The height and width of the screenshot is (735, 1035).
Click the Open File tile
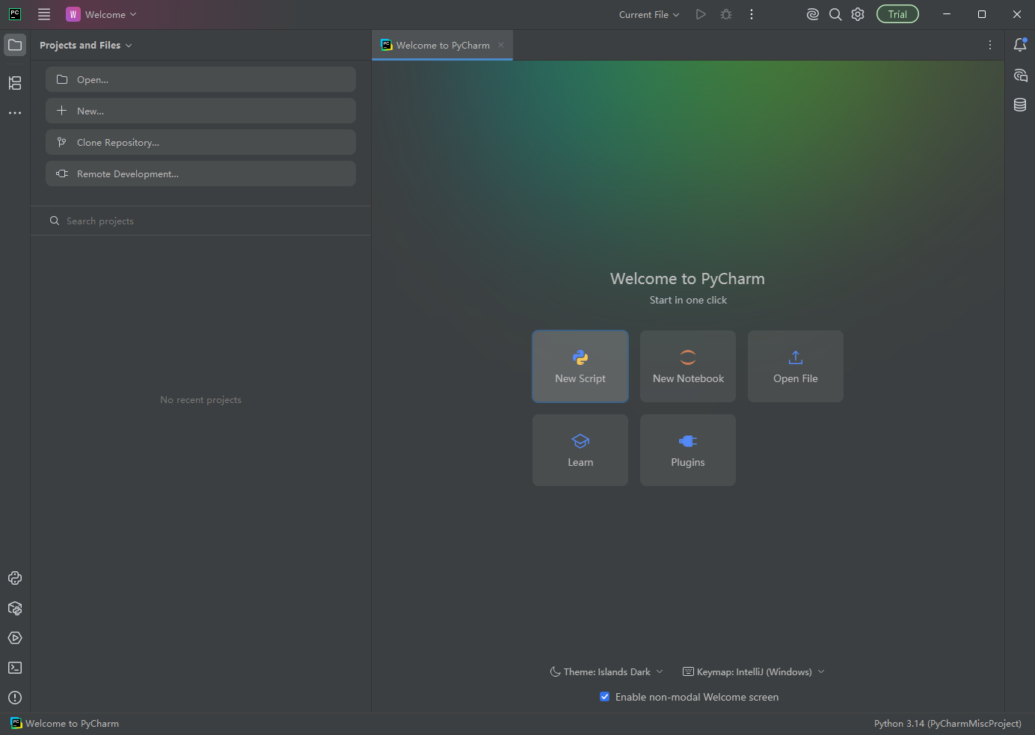click(x=796, y=366)
